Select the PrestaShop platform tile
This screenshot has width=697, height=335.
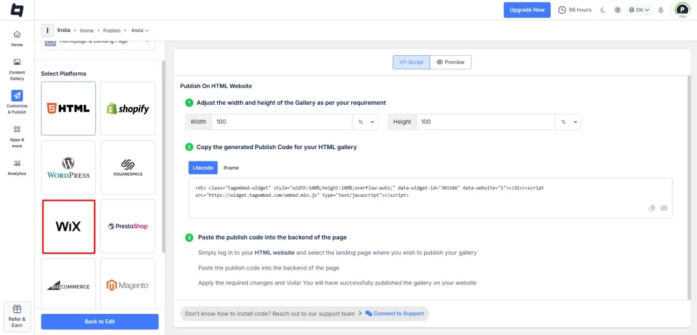(x=128, y=227)
